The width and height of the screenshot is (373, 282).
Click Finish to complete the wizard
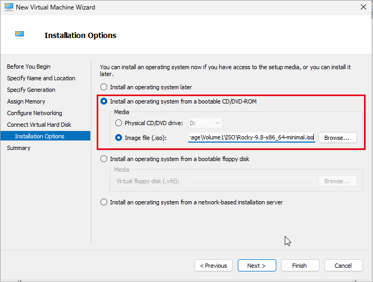(300, 265)
